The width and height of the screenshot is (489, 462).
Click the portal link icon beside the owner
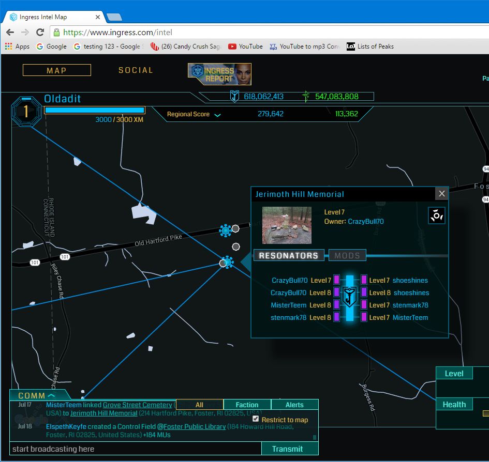pyautogui.click(x=437, y=216)
